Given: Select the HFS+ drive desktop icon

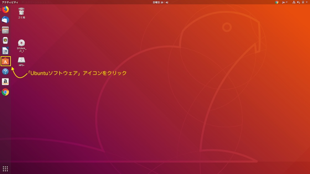Looking at the screenshot, I should [x=21, y=60].
